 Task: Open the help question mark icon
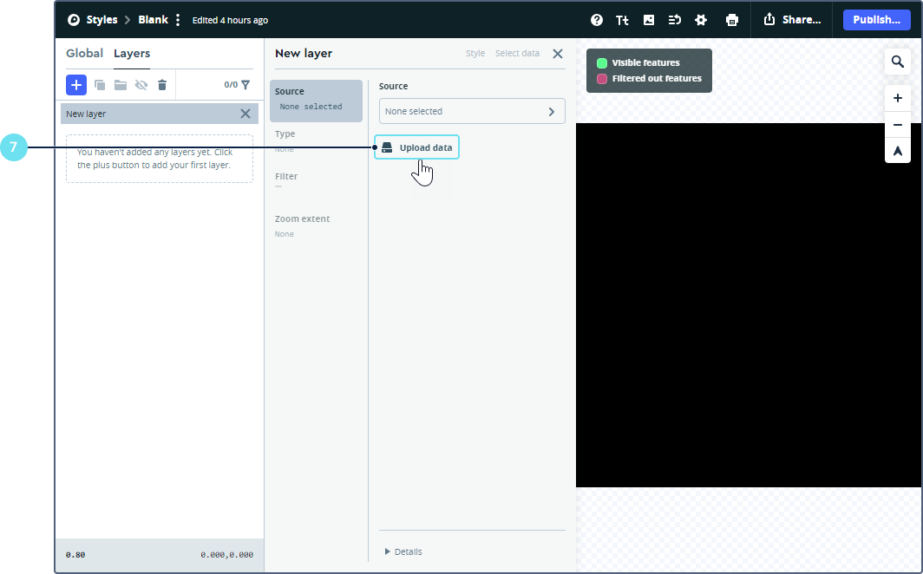click(597, 20)
